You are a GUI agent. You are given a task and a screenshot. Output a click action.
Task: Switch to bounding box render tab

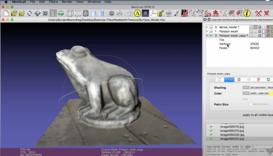219,80
